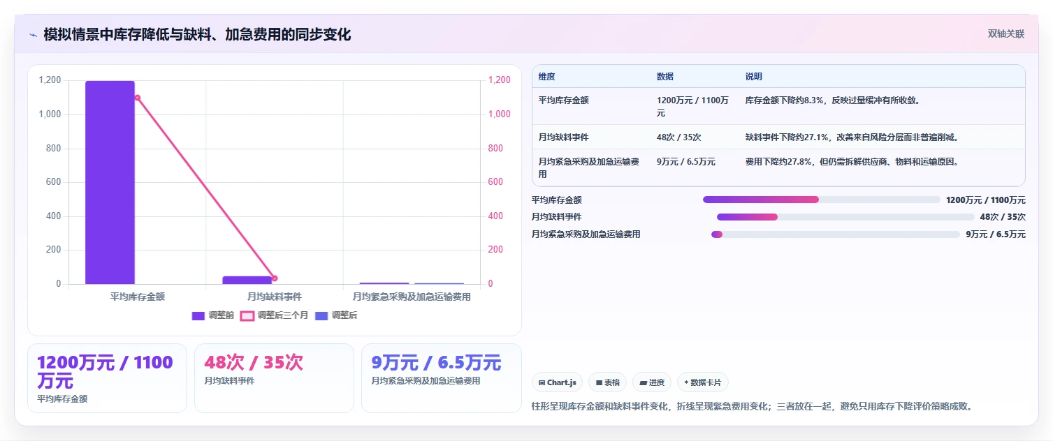Click the pink 48次 / 35次 data card
The height and width of the screenshot is (441, 1053).
point(274,378)
